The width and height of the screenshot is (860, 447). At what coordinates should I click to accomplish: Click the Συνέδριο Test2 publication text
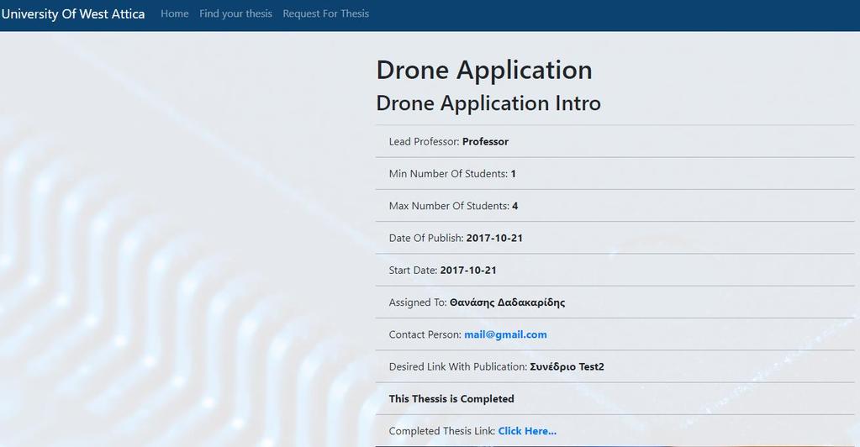pos(567,367)
